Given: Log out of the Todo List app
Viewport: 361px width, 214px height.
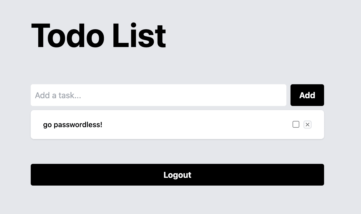Looking at the screenshot, I should [x=177, y=175].
